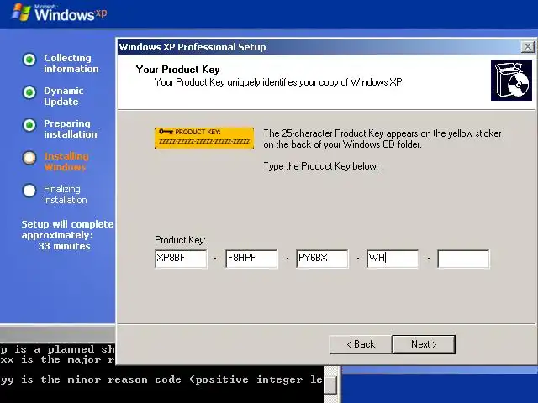Viewport: 538px width, 403px height.
Task: Click the '25-character Product Key appears' instruction text
Action: tap(382, 139)
